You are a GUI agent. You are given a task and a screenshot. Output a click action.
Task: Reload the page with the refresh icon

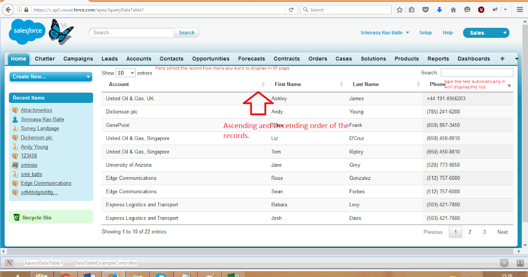pyautogui.click(x=291, y=9)
